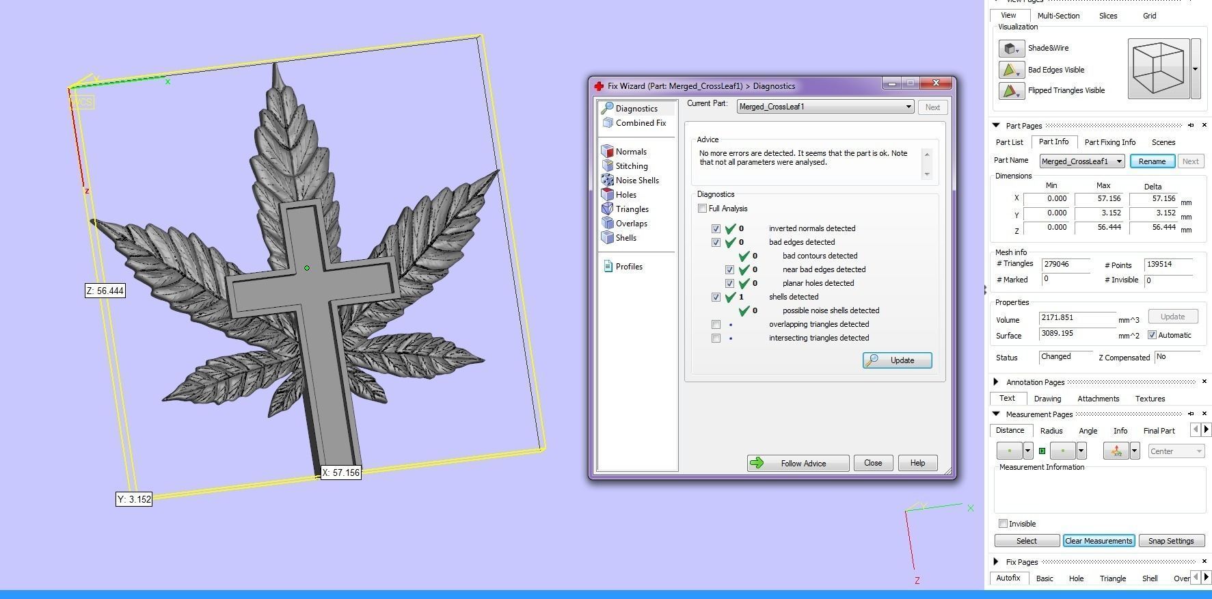Toggle the planar holes detected checkbox
The width and height of the screenshot is (1212, 599).
coord(729,283)
